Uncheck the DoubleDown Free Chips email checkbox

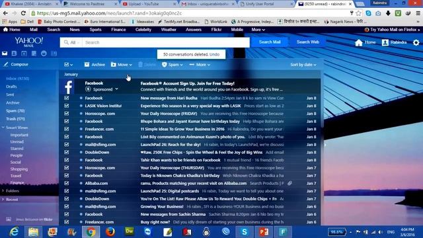point(67,152)
